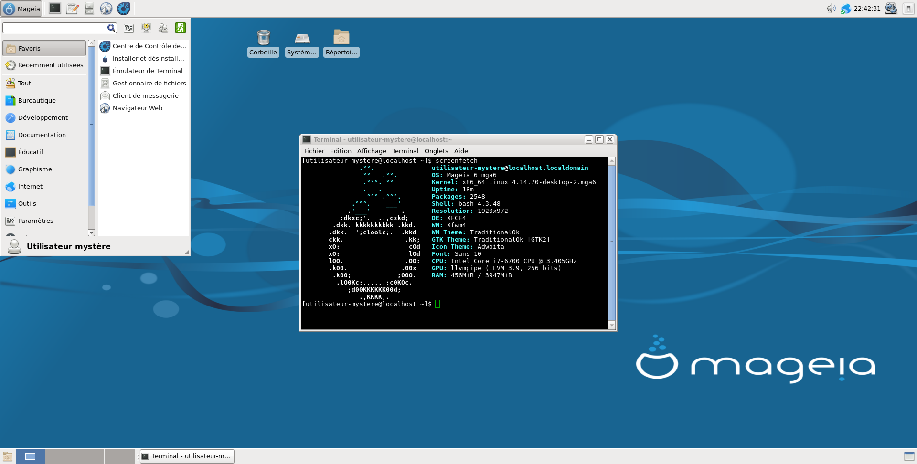Select the Répertoi... home folder icon
This screenshot has width=917, height=464.
coord(341,43)
